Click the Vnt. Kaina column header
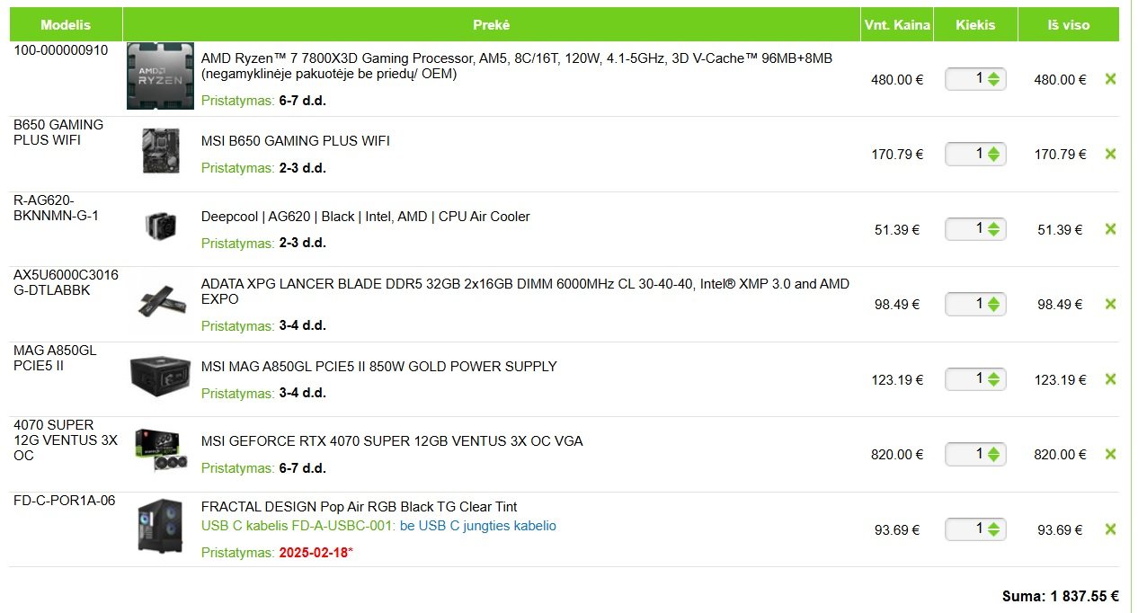 click(x=896, y=24)
